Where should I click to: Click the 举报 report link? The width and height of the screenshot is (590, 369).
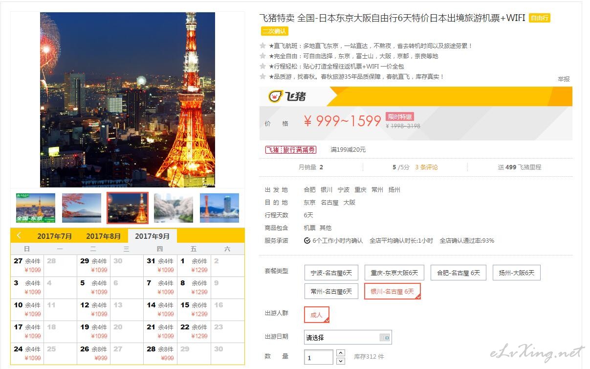click(564, 79)
